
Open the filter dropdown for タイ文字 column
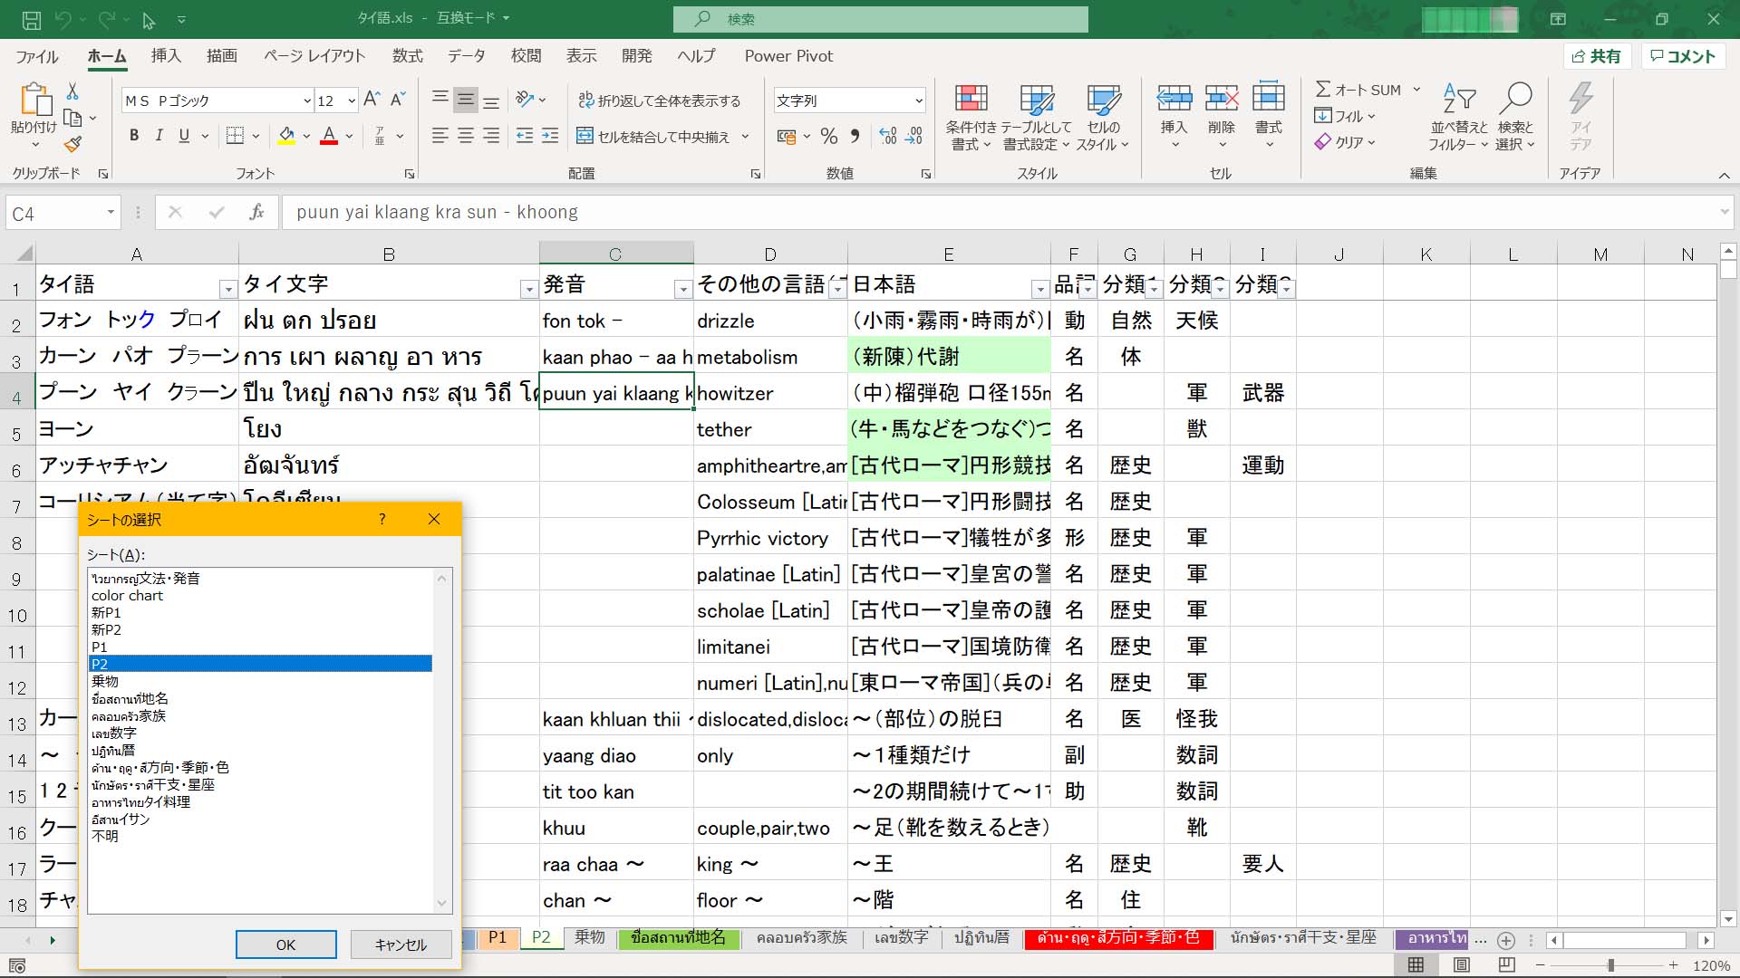[x=528, y=289]
